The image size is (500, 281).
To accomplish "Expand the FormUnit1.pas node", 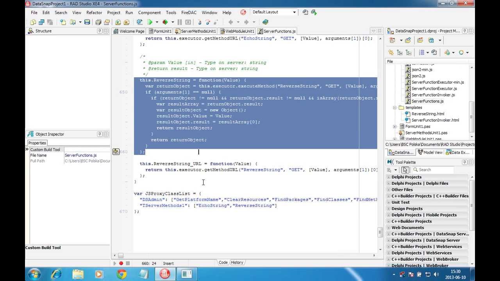I will pos(395,126).
